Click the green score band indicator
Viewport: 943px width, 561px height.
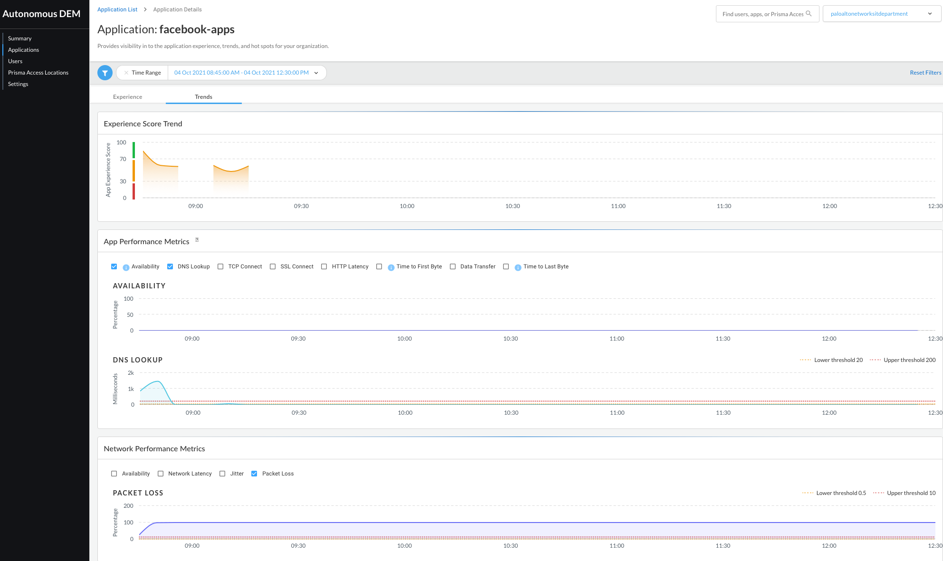(x=134, y=150)
